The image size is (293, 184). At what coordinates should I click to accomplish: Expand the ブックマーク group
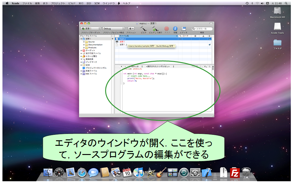[x=82, y=62]
